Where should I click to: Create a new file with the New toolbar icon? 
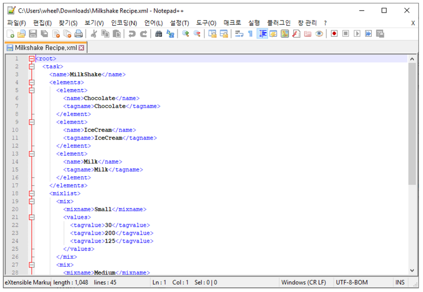pyautogui.click(x=10, y=34)
